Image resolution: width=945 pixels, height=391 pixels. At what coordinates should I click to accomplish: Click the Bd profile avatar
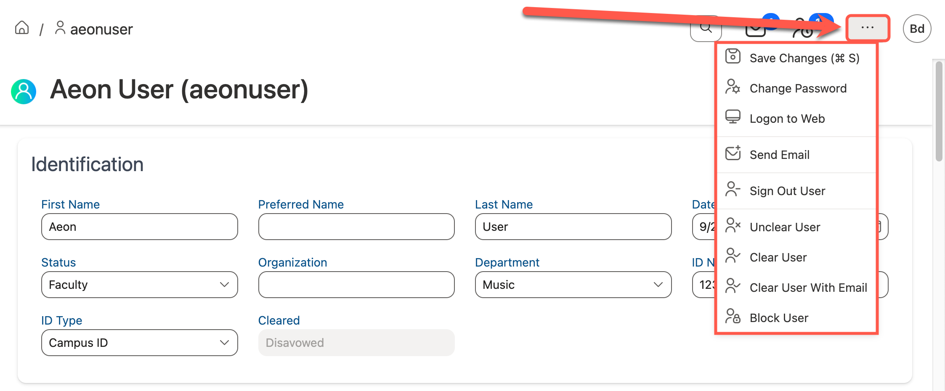[916, 29]
